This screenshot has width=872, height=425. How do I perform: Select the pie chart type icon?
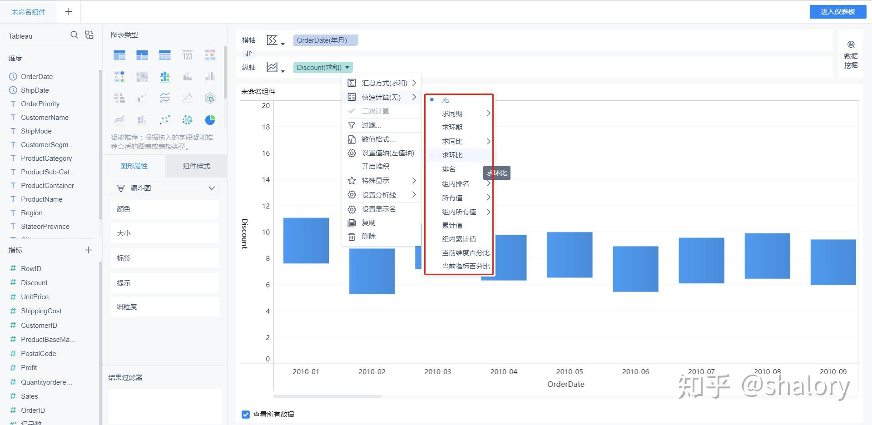[210, 119]
